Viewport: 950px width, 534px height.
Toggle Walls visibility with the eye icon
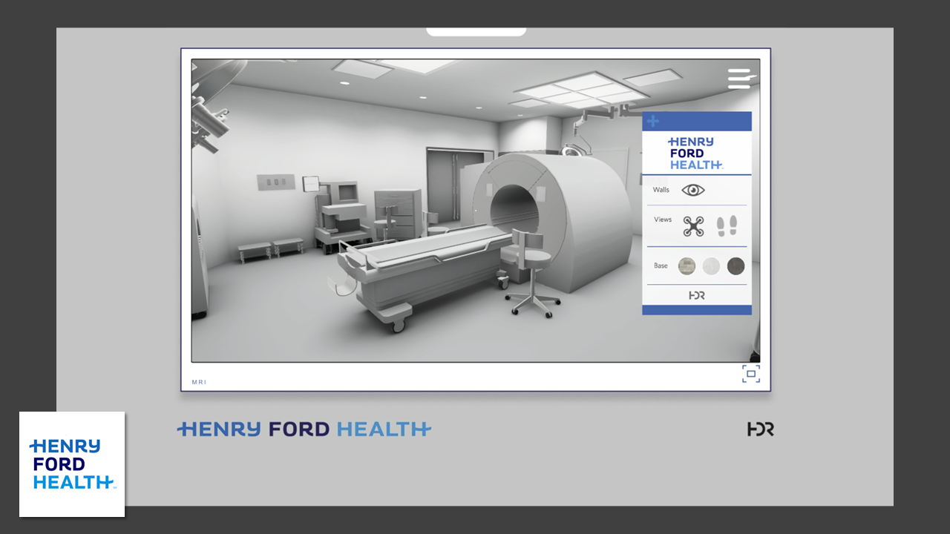pyautogui.click(x=693, y=190)
